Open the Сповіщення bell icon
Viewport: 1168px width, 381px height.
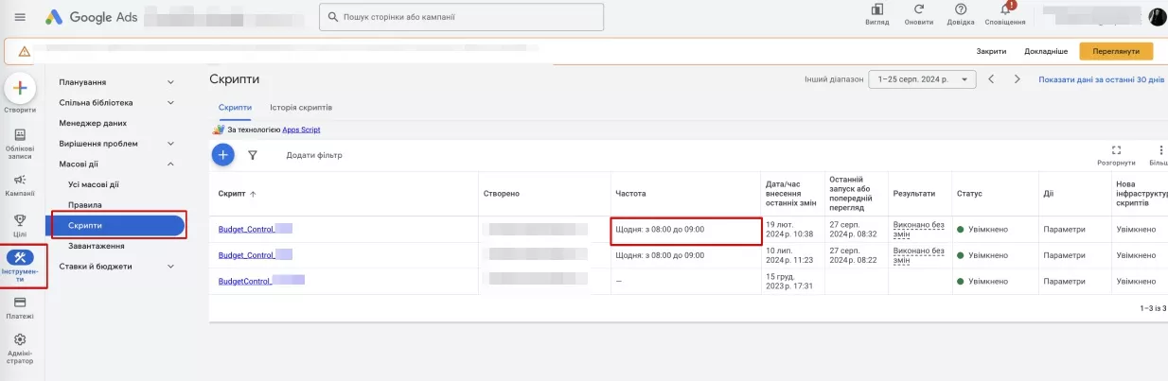pyautogui.click(x=1003, y=10)
